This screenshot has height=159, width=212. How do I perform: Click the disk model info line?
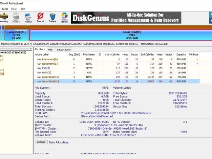(x=84, y=44)
